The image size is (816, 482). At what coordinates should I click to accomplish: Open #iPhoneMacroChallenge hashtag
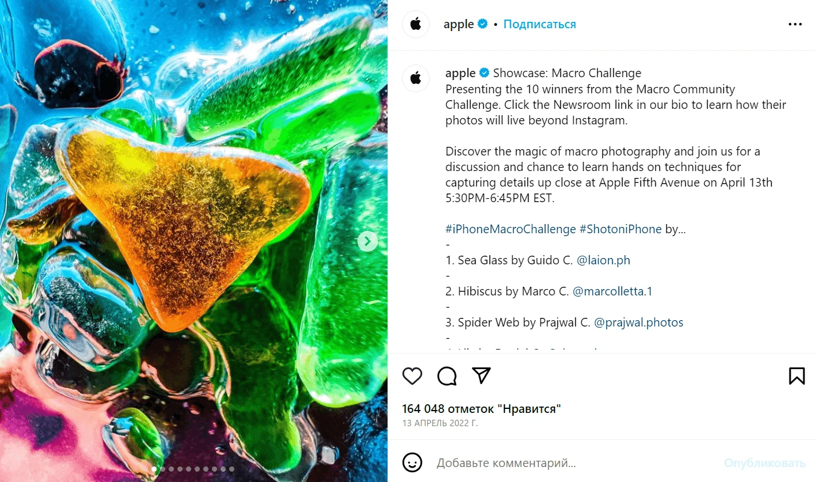click(510, 229)
